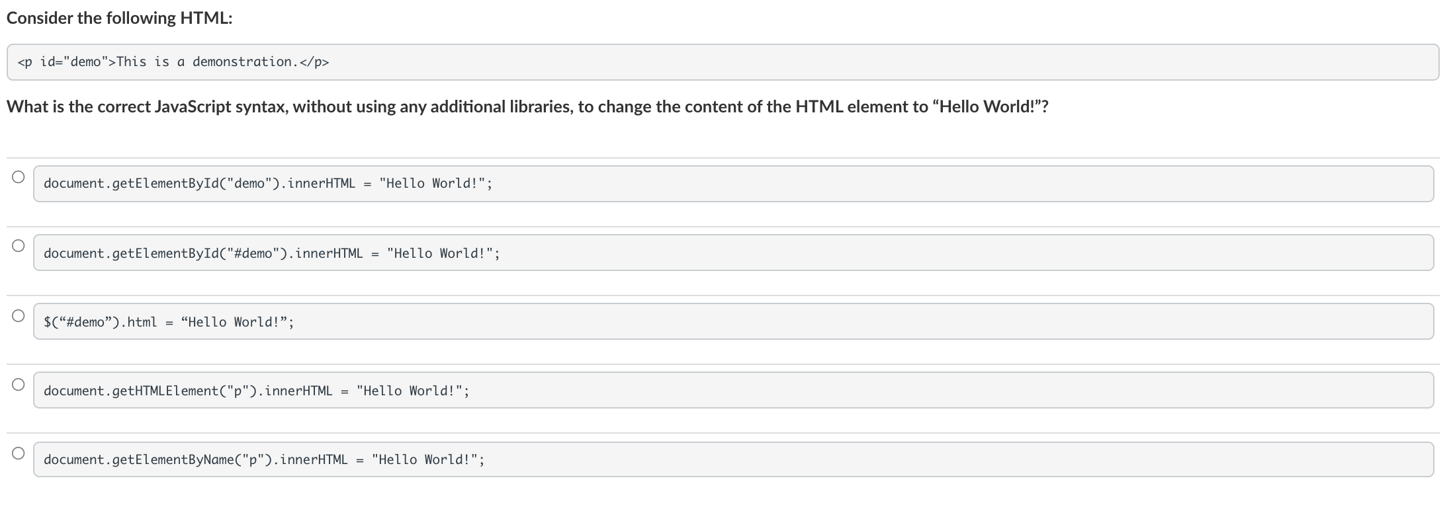Click the "Consider the following HTML:" heading
Viewport: 1453px width, 509px height.
click(119, 18)
